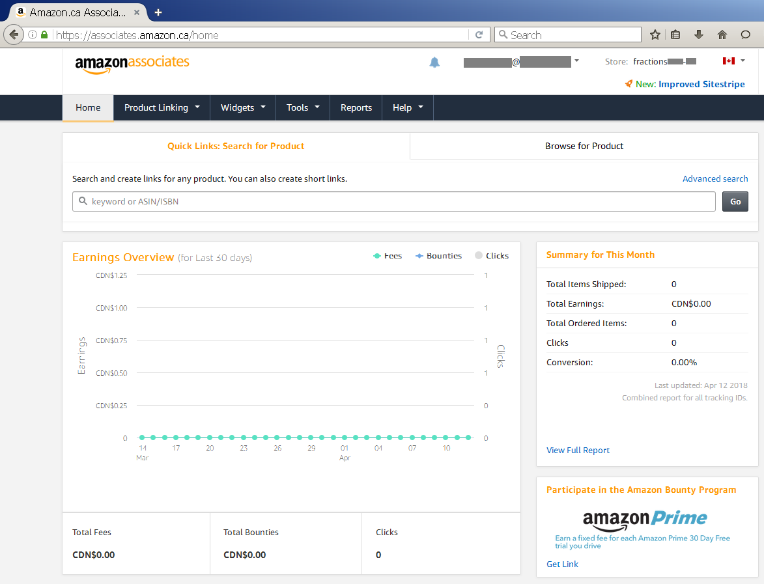Click the Go search button
This screenshot has width=764, height=584.
735,202
